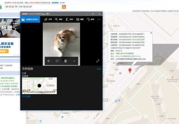179x124 pixels.
Task: Click See all photos tab
Action: [x=30, y=19]
